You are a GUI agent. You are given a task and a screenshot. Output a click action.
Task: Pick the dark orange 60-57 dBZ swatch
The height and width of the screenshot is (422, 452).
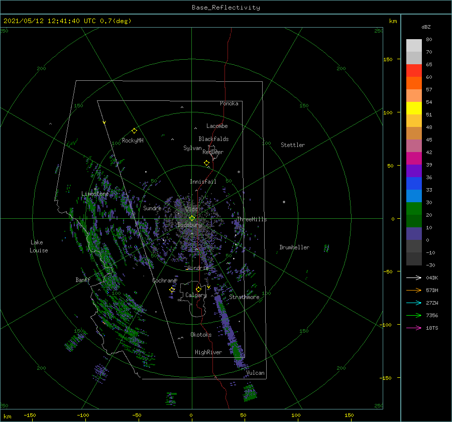pos(414,83)
